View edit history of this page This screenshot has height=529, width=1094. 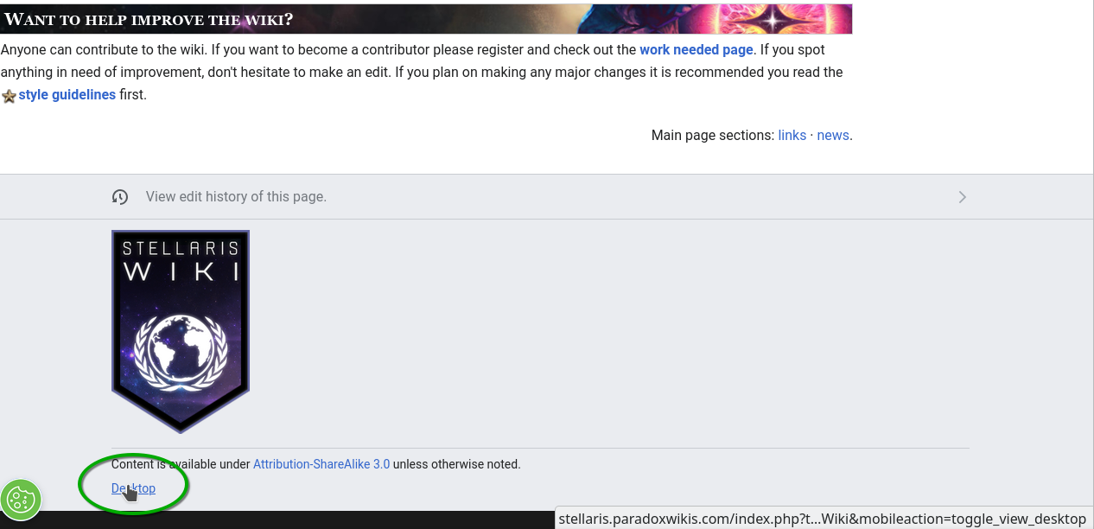236,197
